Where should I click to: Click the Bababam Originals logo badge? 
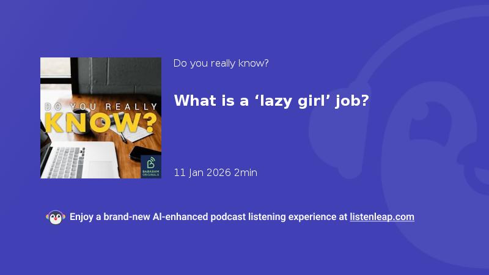[x=151, y=166]
